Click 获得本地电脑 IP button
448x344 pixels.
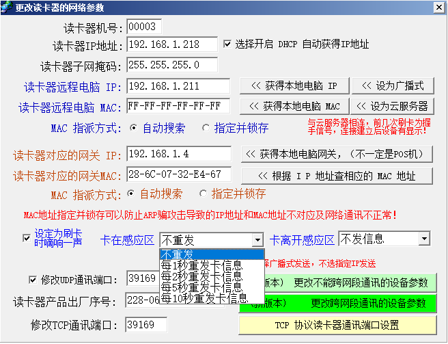(x=294, y=85)
